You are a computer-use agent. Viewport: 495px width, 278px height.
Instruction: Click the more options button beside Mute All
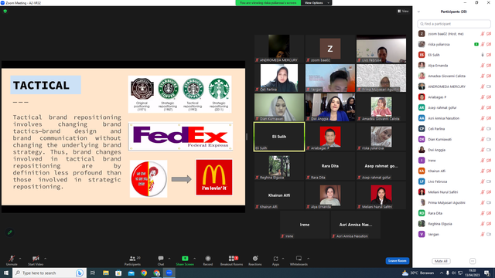[473, 261]
